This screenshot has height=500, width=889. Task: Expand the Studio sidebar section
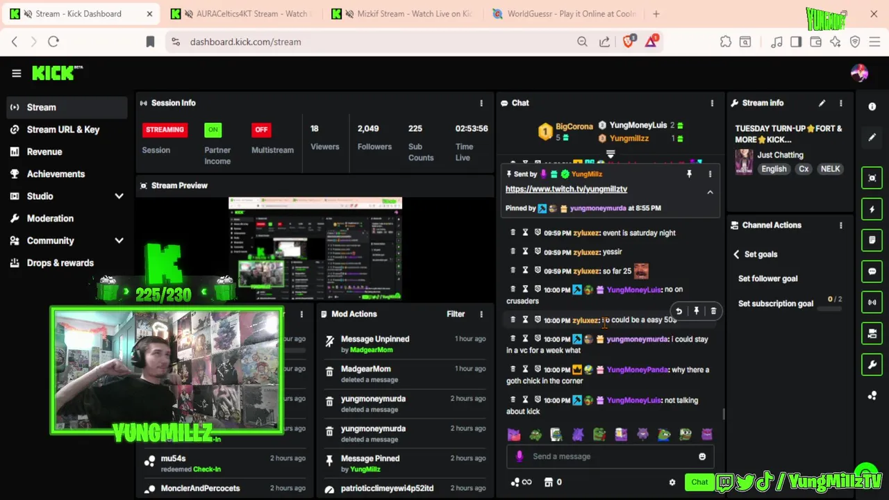coord(119,197)
